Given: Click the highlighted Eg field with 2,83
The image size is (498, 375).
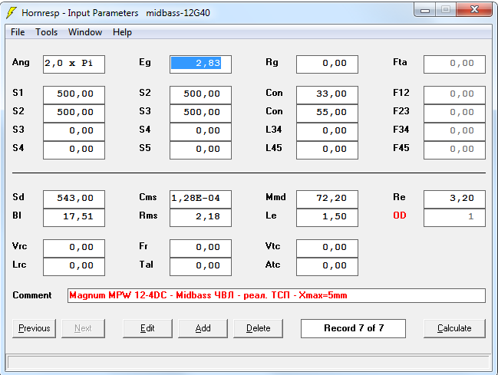Looking at the screenshot, I should click(x=200, y=64).
